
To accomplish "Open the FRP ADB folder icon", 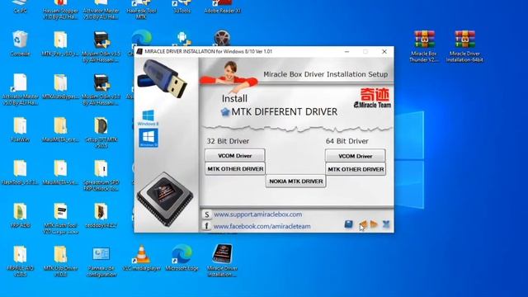I will pyautogui.click(x=20, y=215).
